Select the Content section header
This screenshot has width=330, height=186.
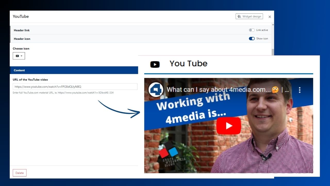click(x=74, y=70)
